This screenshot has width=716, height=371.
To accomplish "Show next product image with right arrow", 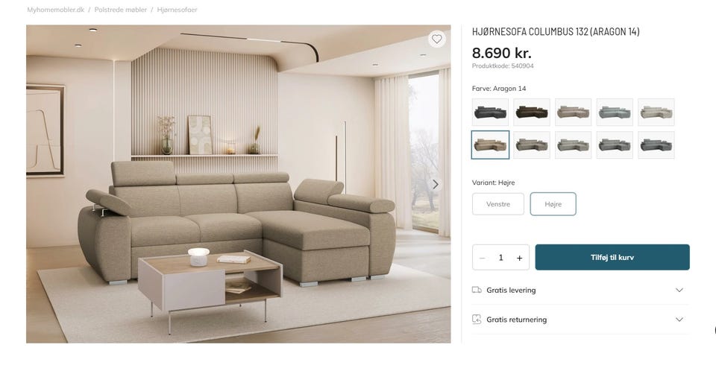I will tap(436, 184).
